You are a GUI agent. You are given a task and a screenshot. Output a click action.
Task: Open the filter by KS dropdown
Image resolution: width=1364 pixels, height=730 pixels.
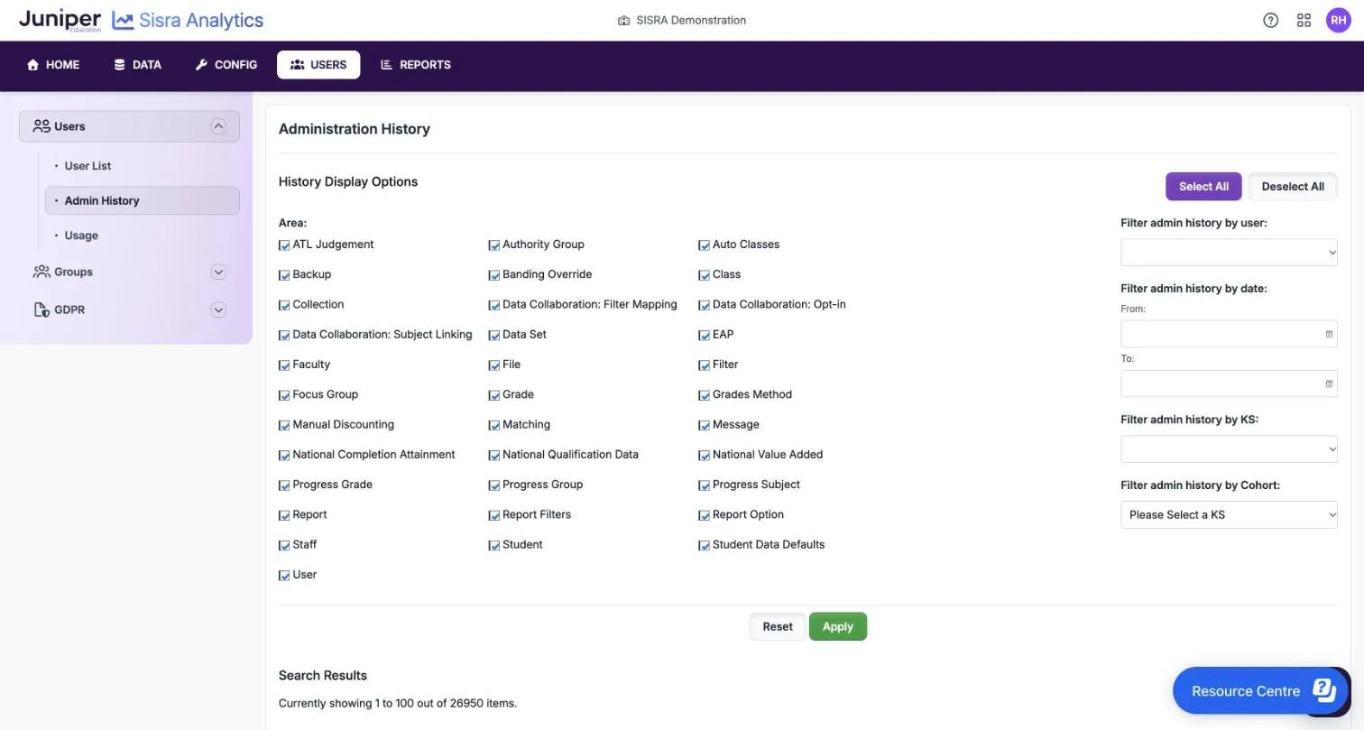coord(1229,448)
